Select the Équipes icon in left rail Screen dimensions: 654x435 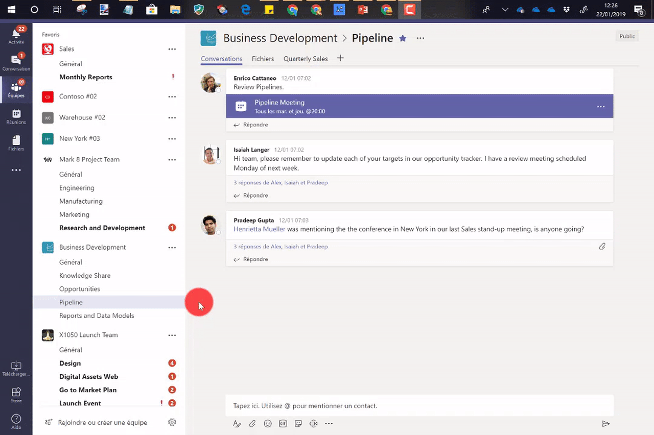tap(16, 88)
